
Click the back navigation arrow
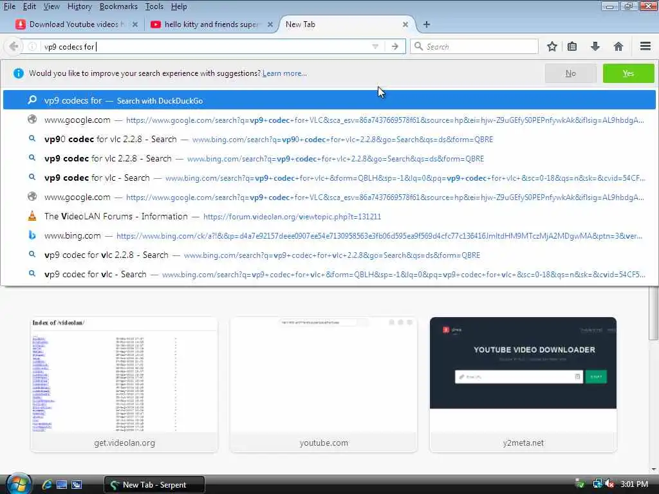[x=14, y=46]
